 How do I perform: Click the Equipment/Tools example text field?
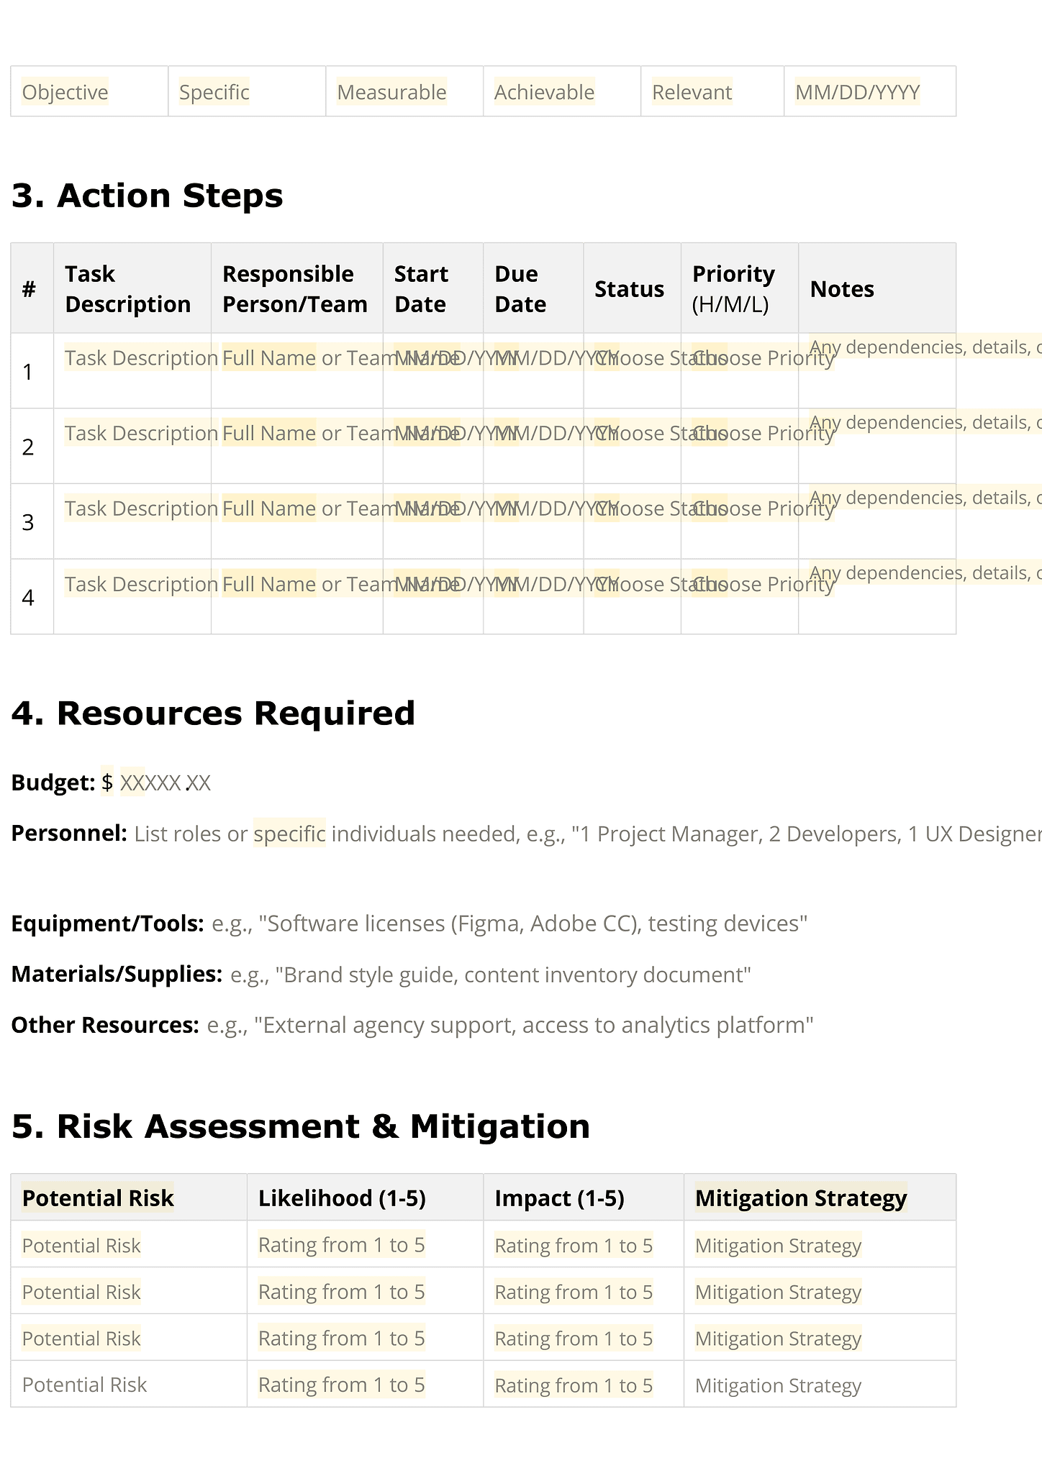pos(509,924)
